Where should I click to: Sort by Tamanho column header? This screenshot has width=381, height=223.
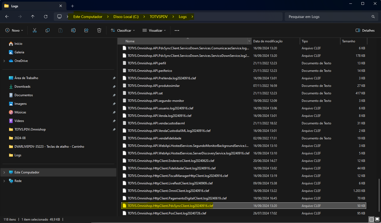[354, 41]
